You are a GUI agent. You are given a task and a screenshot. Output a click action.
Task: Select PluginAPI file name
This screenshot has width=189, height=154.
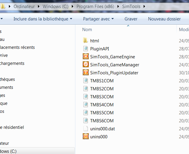point(100,49)
